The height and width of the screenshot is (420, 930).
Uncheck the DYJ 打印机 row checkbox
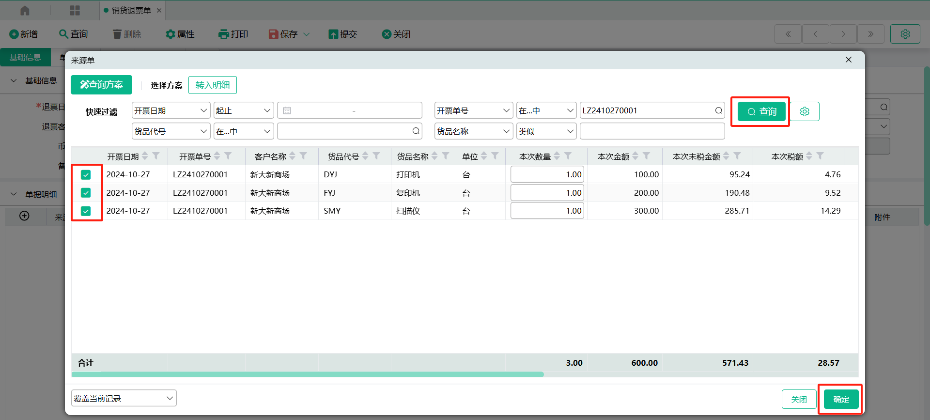pyautogui.click(x=86, y=175)
